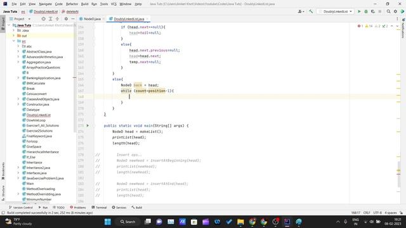Image resolution: width=406 pixels, height=228 pixels.
Task: Expand MethodOverriding.java node
Action: pyautogui.click(x=18, y=194)
